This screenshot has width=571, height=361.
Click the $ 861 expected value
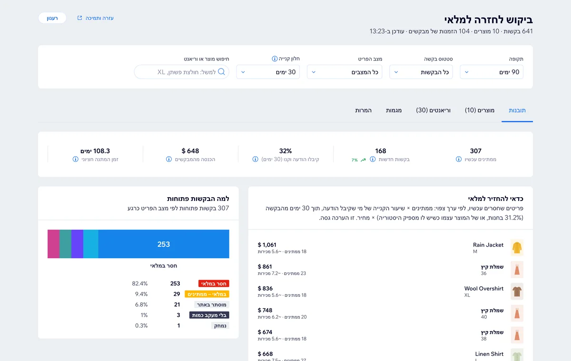click(265, 267)
